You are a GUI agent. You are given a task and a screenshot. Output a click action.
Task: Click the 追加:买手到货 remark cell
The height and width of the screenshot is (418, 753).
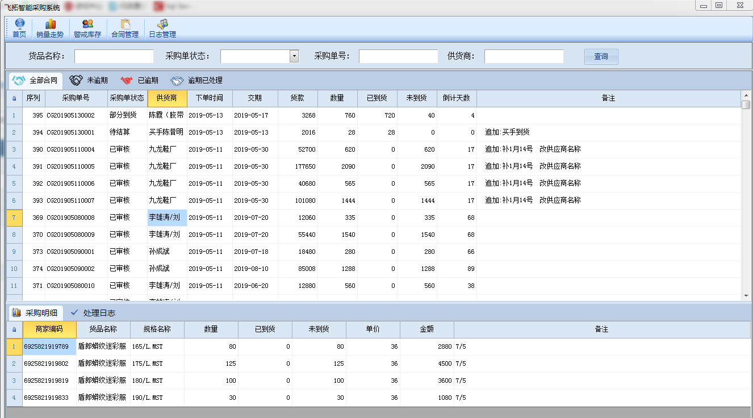coord(609,132)
